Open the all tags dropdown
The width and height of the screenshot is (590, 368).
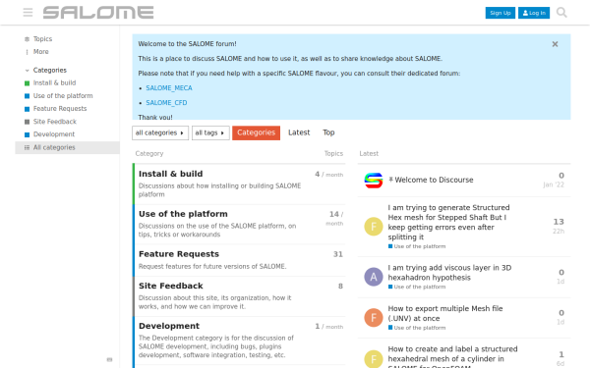click(210, 132)
